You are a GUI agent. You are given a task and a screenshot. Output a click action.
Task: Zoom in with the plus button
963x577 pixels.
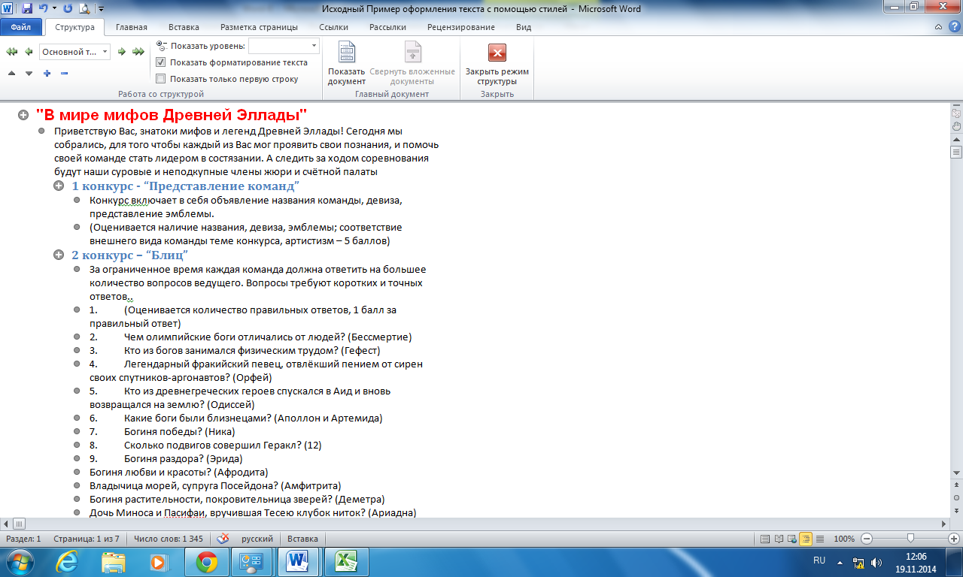[954, 539]
